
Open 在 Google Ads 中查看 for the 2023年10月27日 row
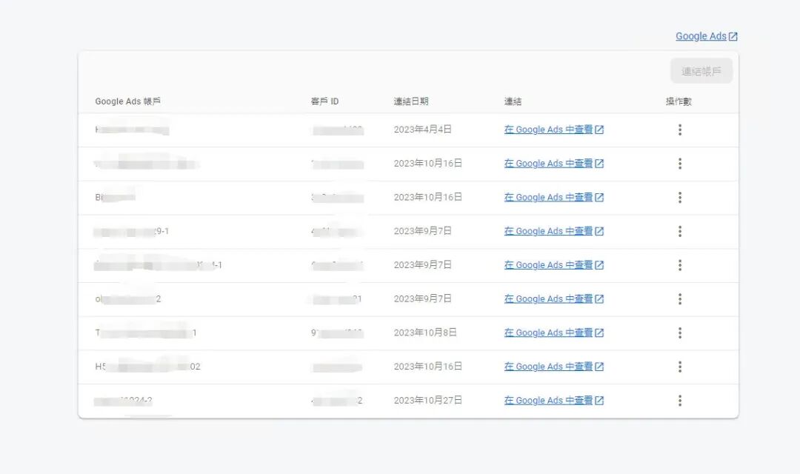(x=554, y=401)
